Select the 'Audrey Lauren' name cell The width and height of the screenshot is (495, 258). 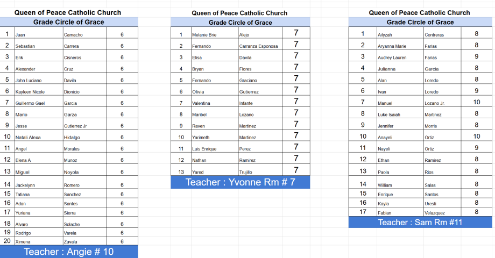point(399,58)
